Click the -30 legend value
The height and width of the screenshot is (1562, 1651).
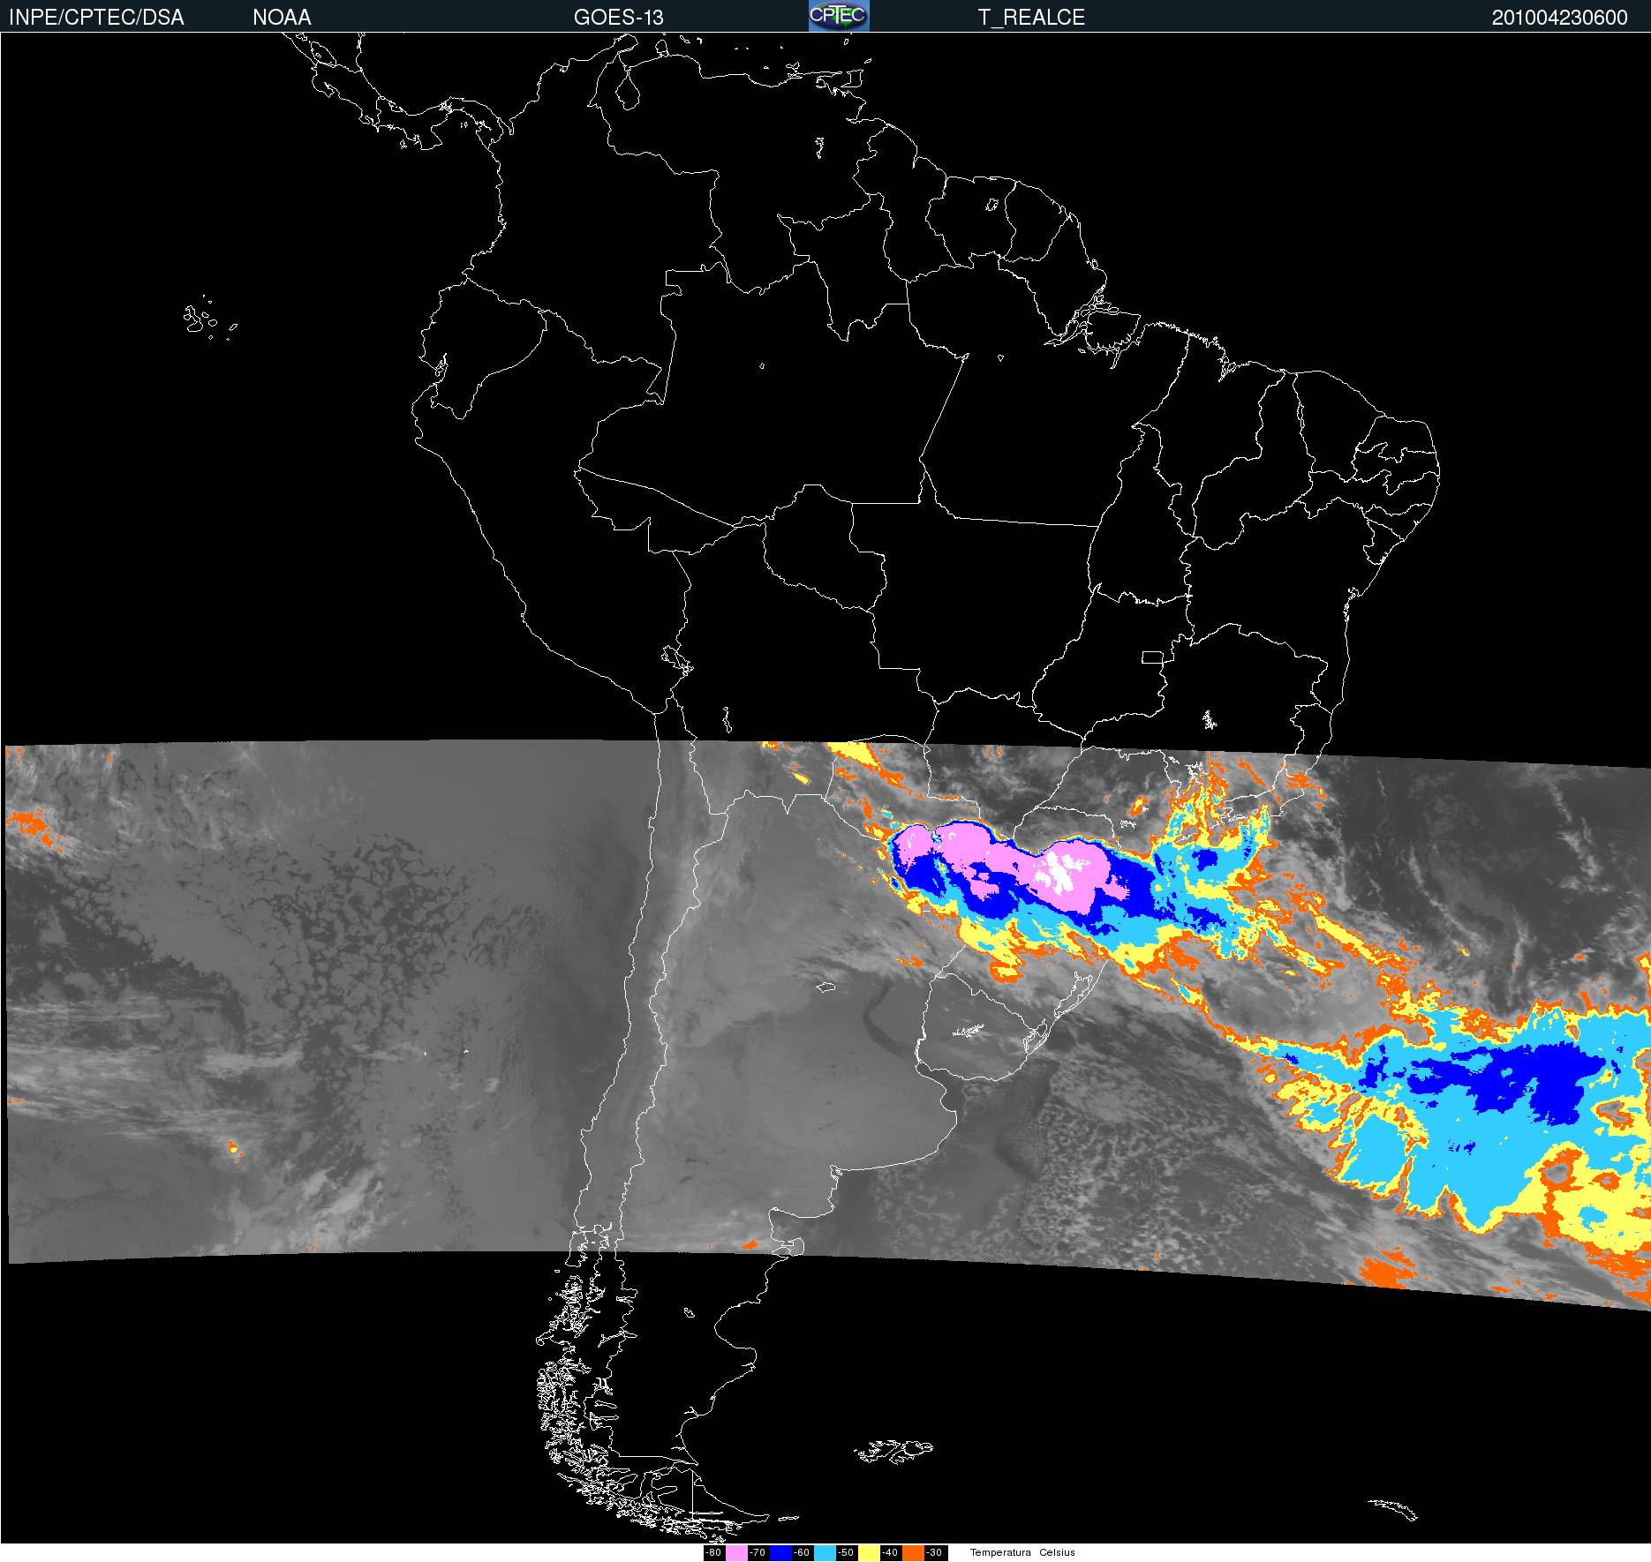click(x=934, y=1552)
